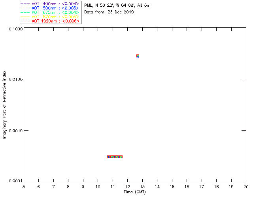Click the 'AOT 400nm : <0.004>' legend entry

point(50,4)
